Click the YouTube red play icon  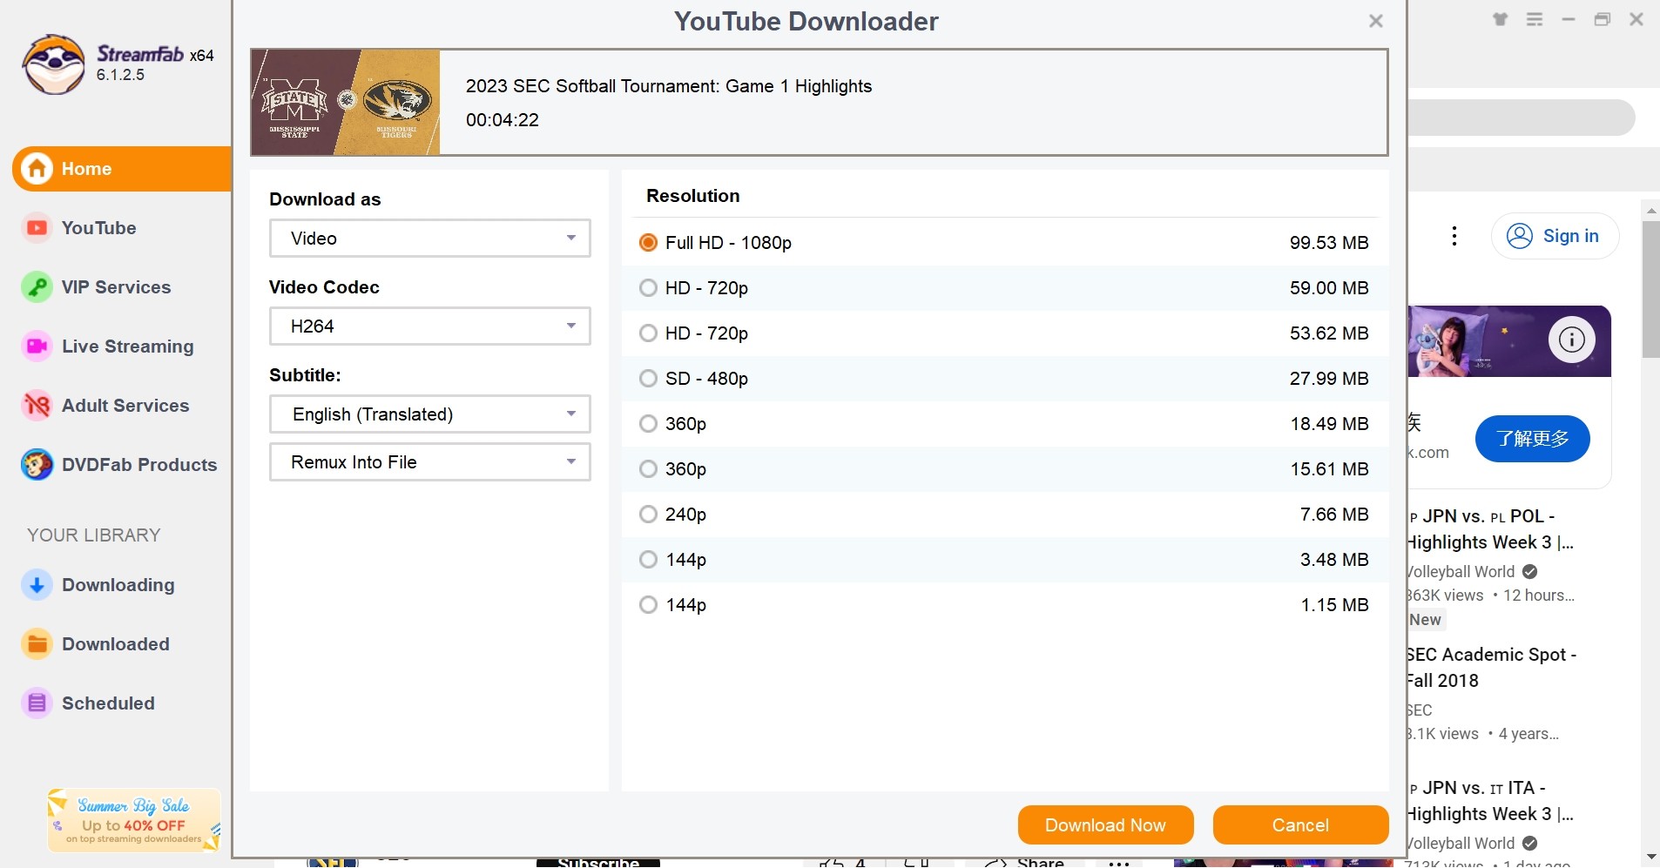[x=37, y=228]
